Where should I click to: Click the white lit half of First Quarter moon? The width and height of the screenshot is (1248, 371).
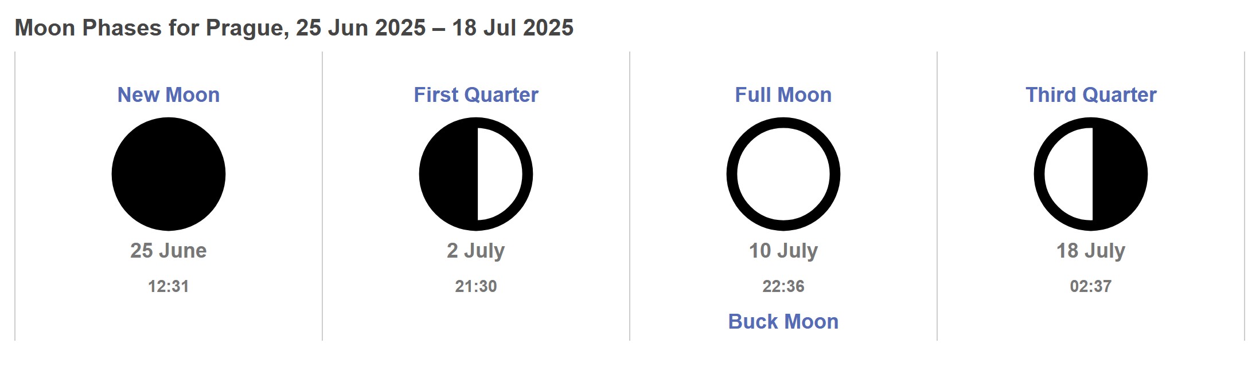pyautogui.click(x=499, y=174)
